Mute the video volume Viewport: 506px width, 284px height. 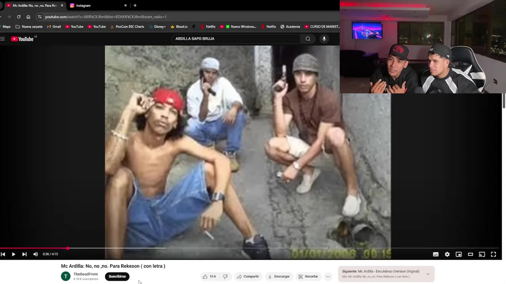tap(36, 254)
